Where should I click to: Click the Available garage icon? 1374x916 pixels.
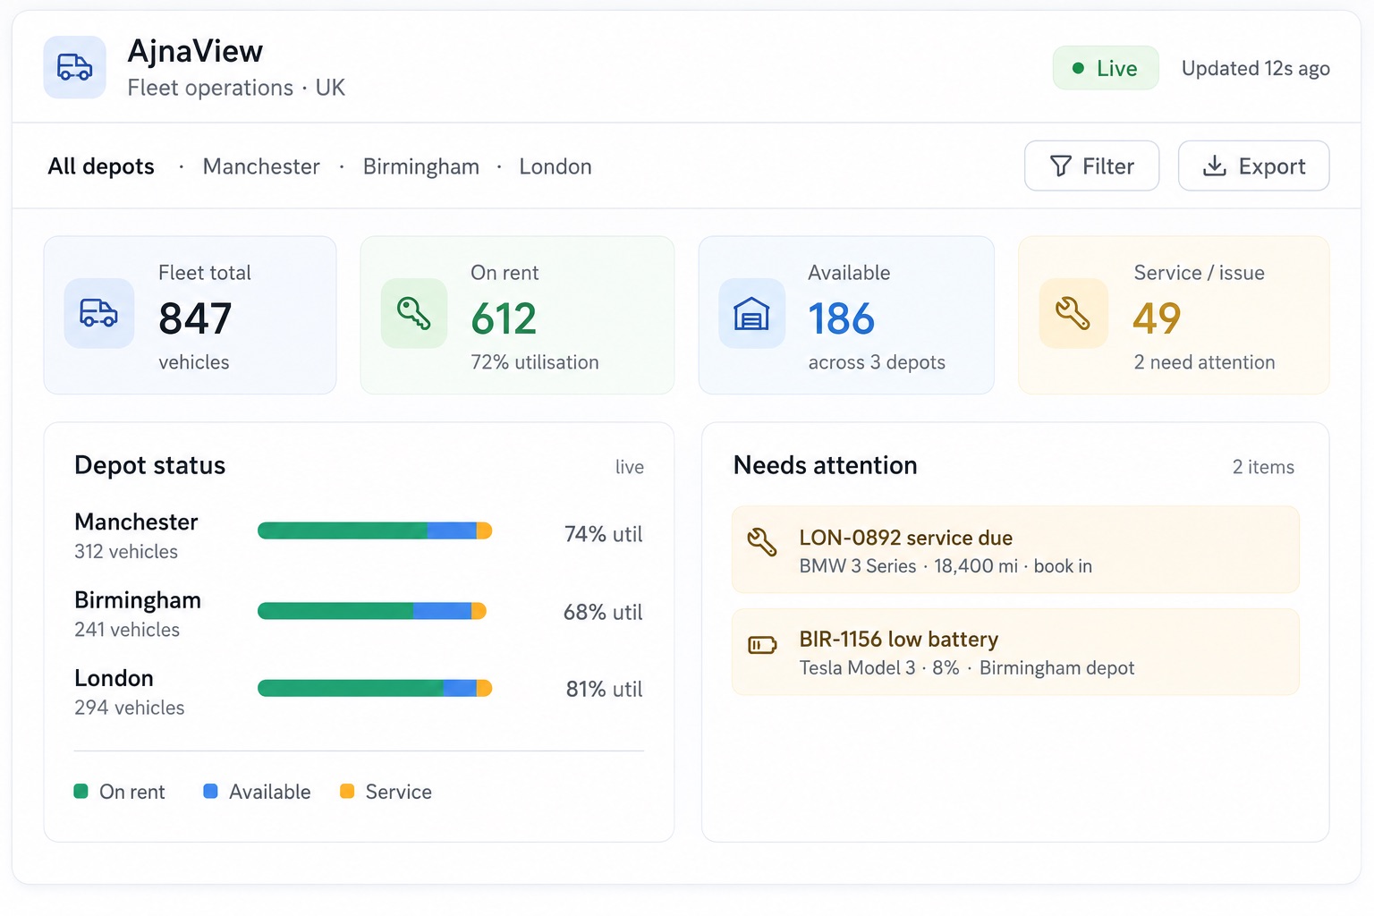(751, 313)
